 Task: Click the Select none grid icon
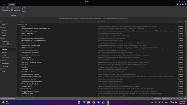pos(12,10)
